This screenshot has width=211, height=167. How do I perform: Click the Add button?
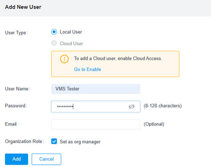click(16, 159)
